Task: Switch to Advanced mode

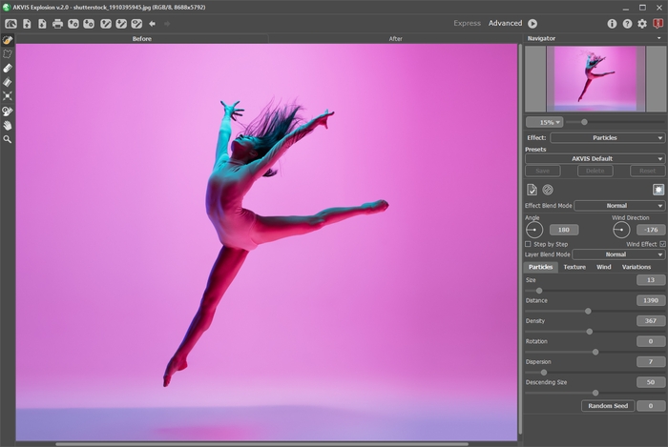Action: [x=505, y=24]
